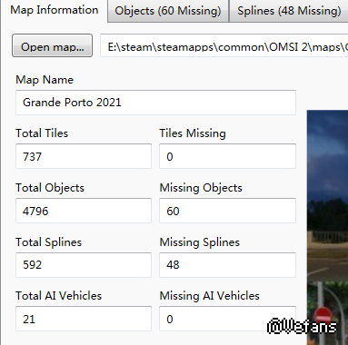
Task: Open the Splines (48 Missing) tab
Action: pos(289,11)
